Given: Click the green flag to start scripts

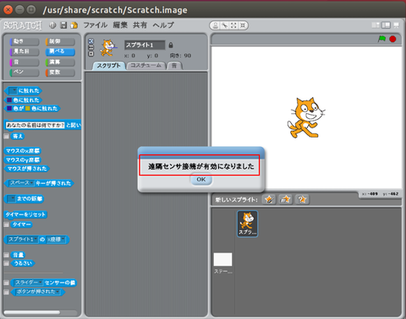Looking at the screenshot, I should click(x=381, y=39).
